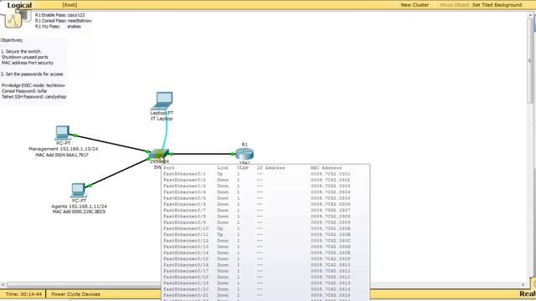
Task: Click the Time 00:14:44 status entry
Action: point(23,293)
